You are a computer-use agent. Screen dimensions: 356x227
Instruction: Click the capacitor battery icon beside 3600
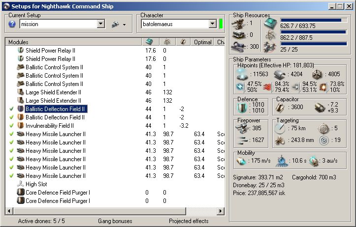(280, 108)
